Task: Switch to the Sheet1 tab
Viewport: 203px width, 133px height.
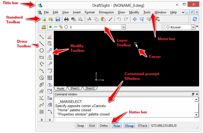Action: tap(75, 88)
